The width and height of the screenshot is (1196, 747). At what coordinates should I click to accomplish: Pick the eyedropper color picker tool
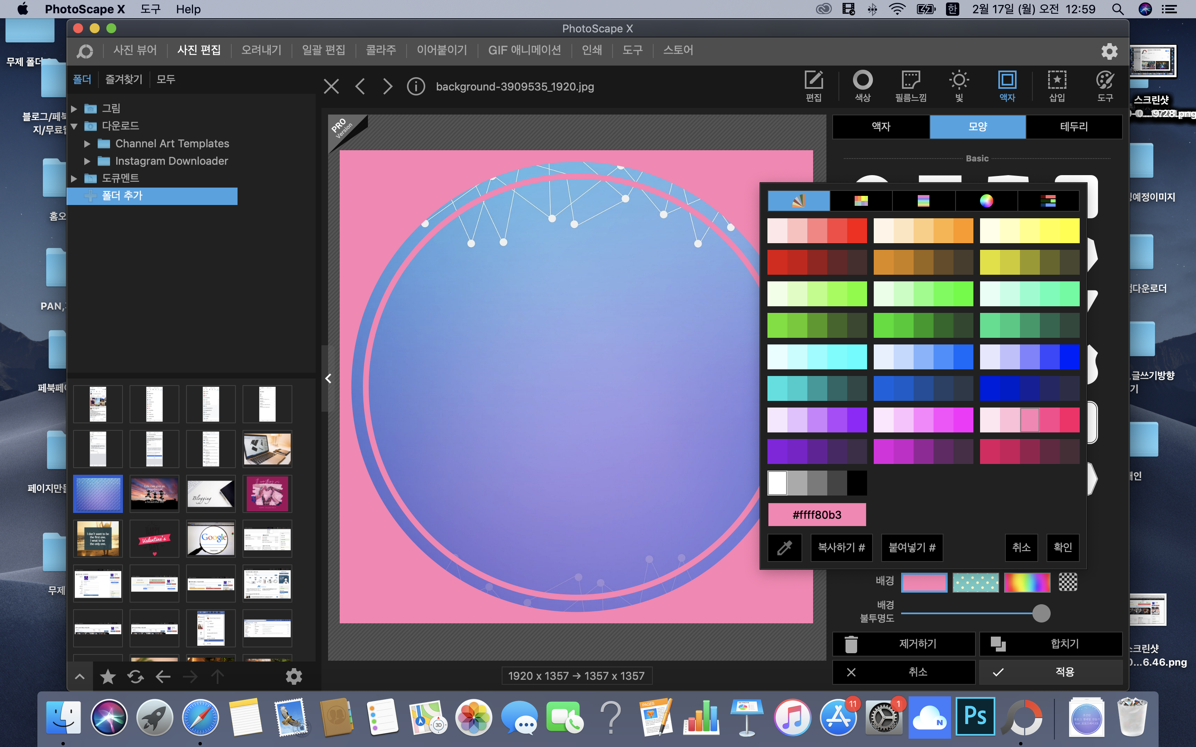pyautogui.click(x=784, y=547)
